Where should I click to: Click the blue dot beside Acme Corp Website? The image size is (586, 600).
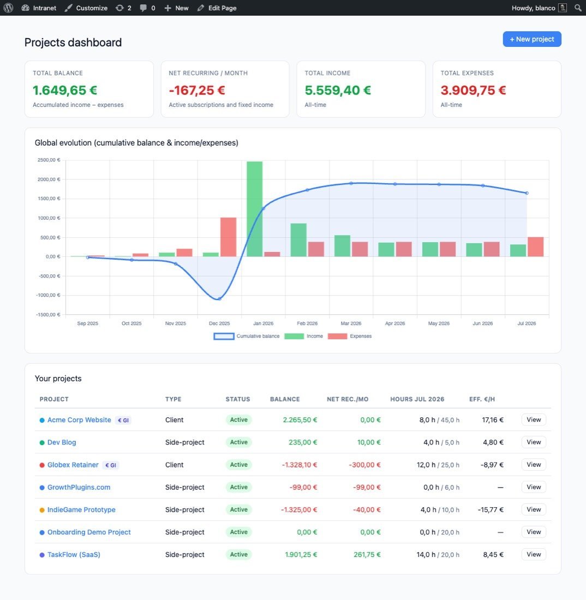[42, 420]
